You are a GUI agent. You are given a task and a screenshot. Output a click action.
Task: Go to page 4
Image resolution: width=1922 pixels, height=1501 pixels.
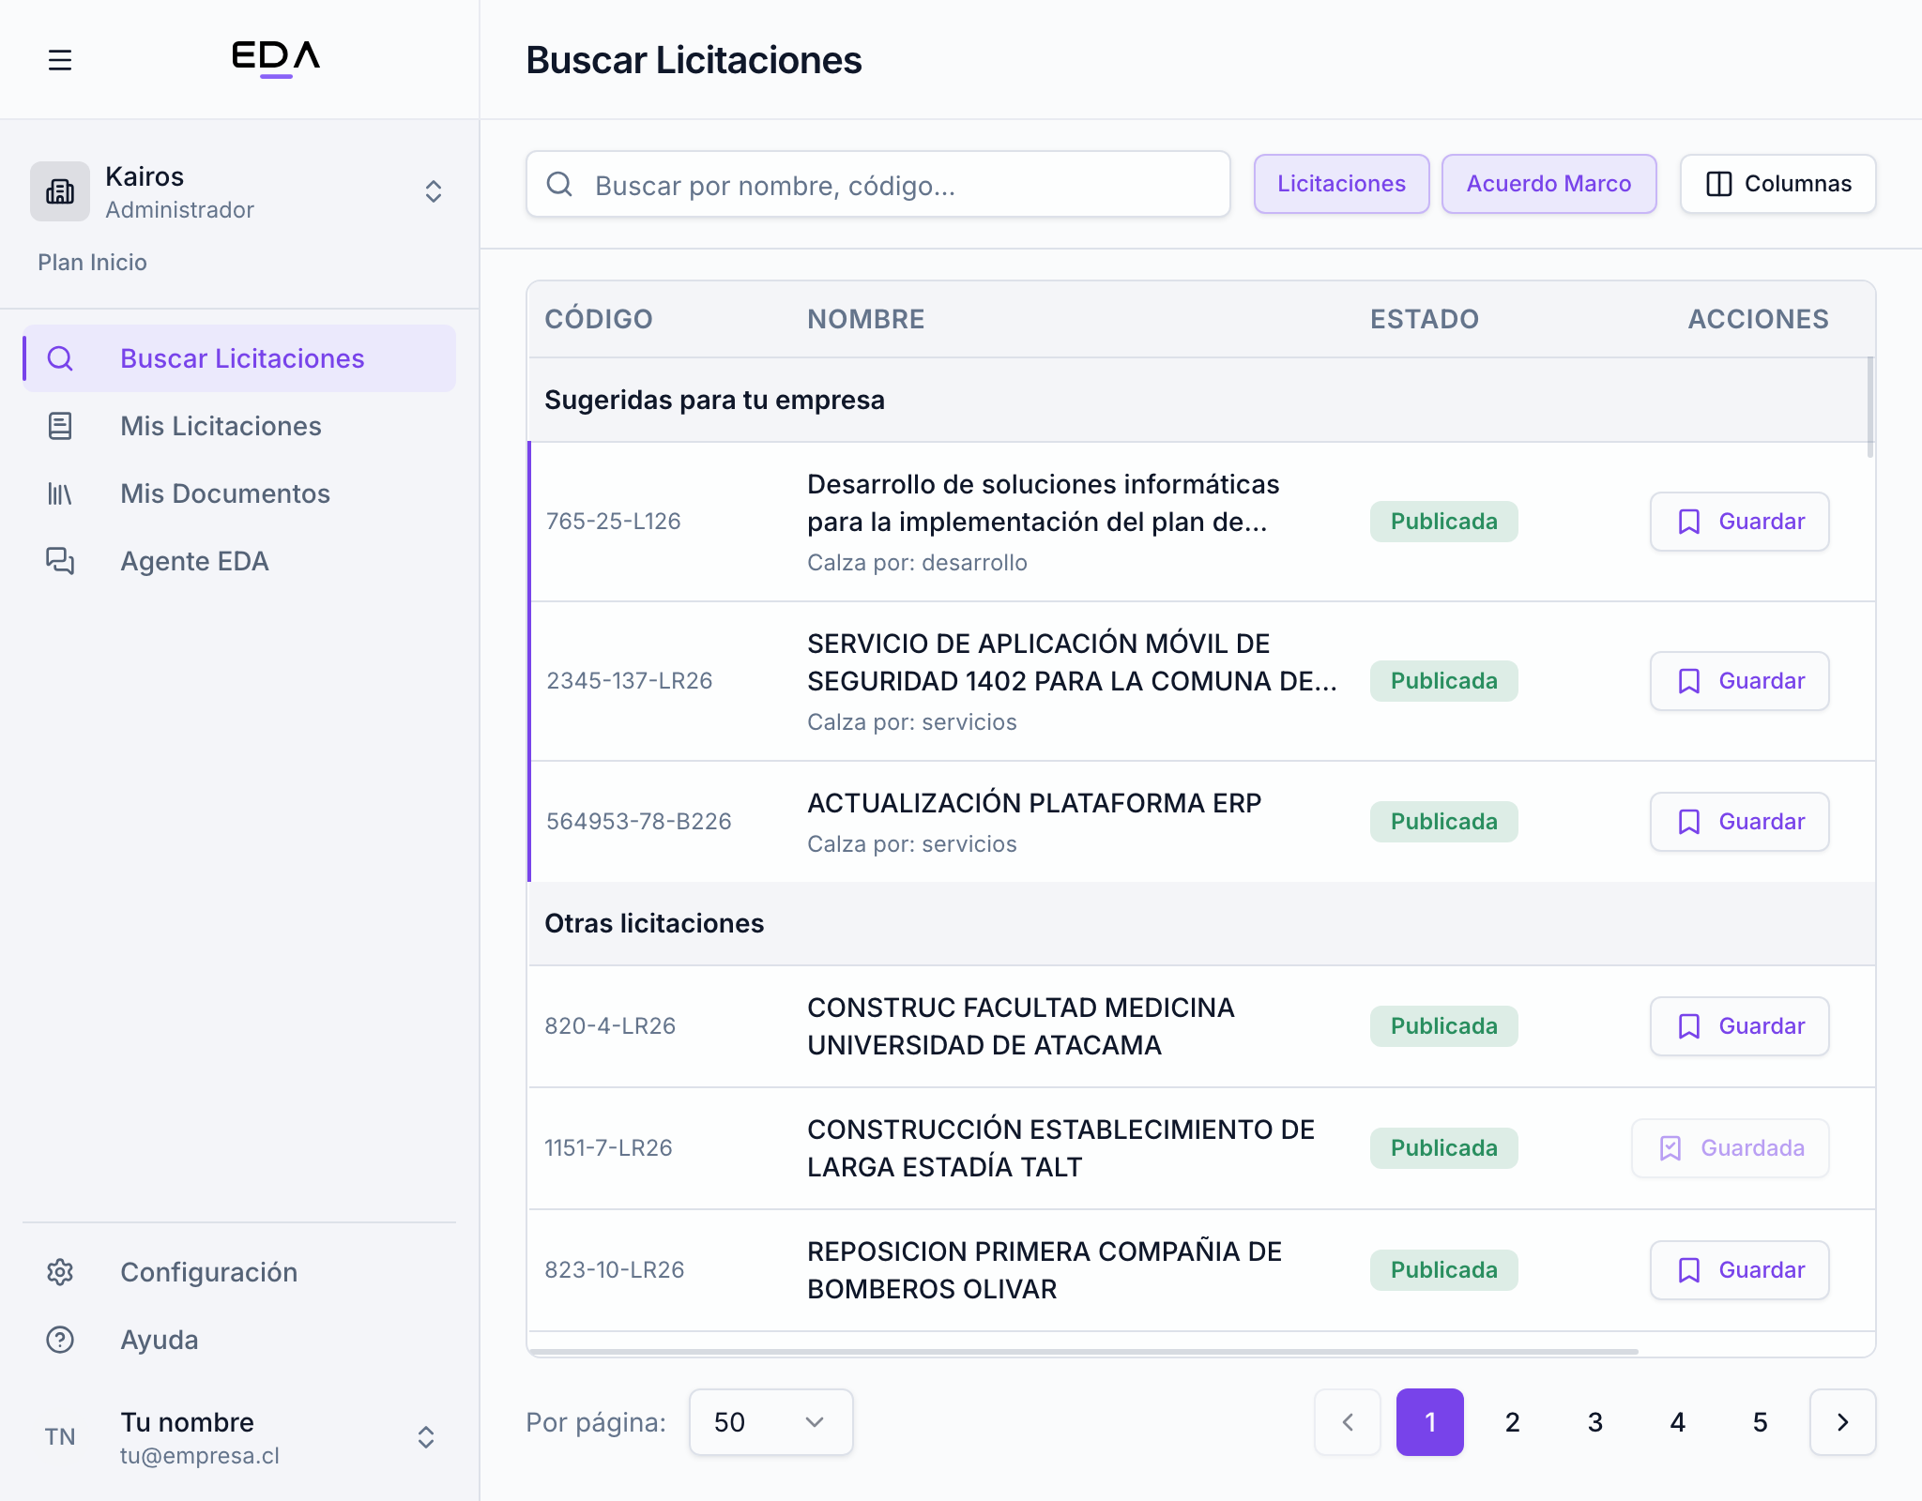point(1678,1422)
